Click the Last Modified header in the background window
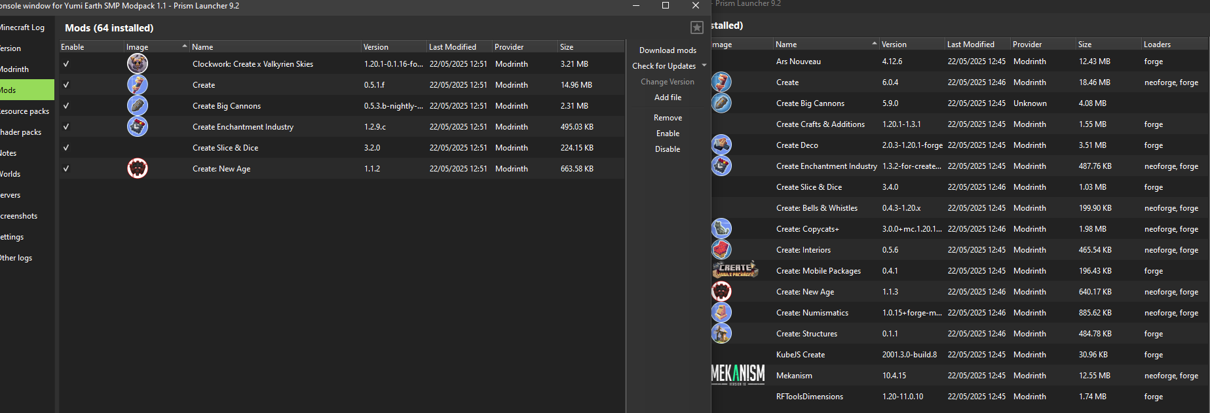This screenshot has width=1210, height=413. 977,45
